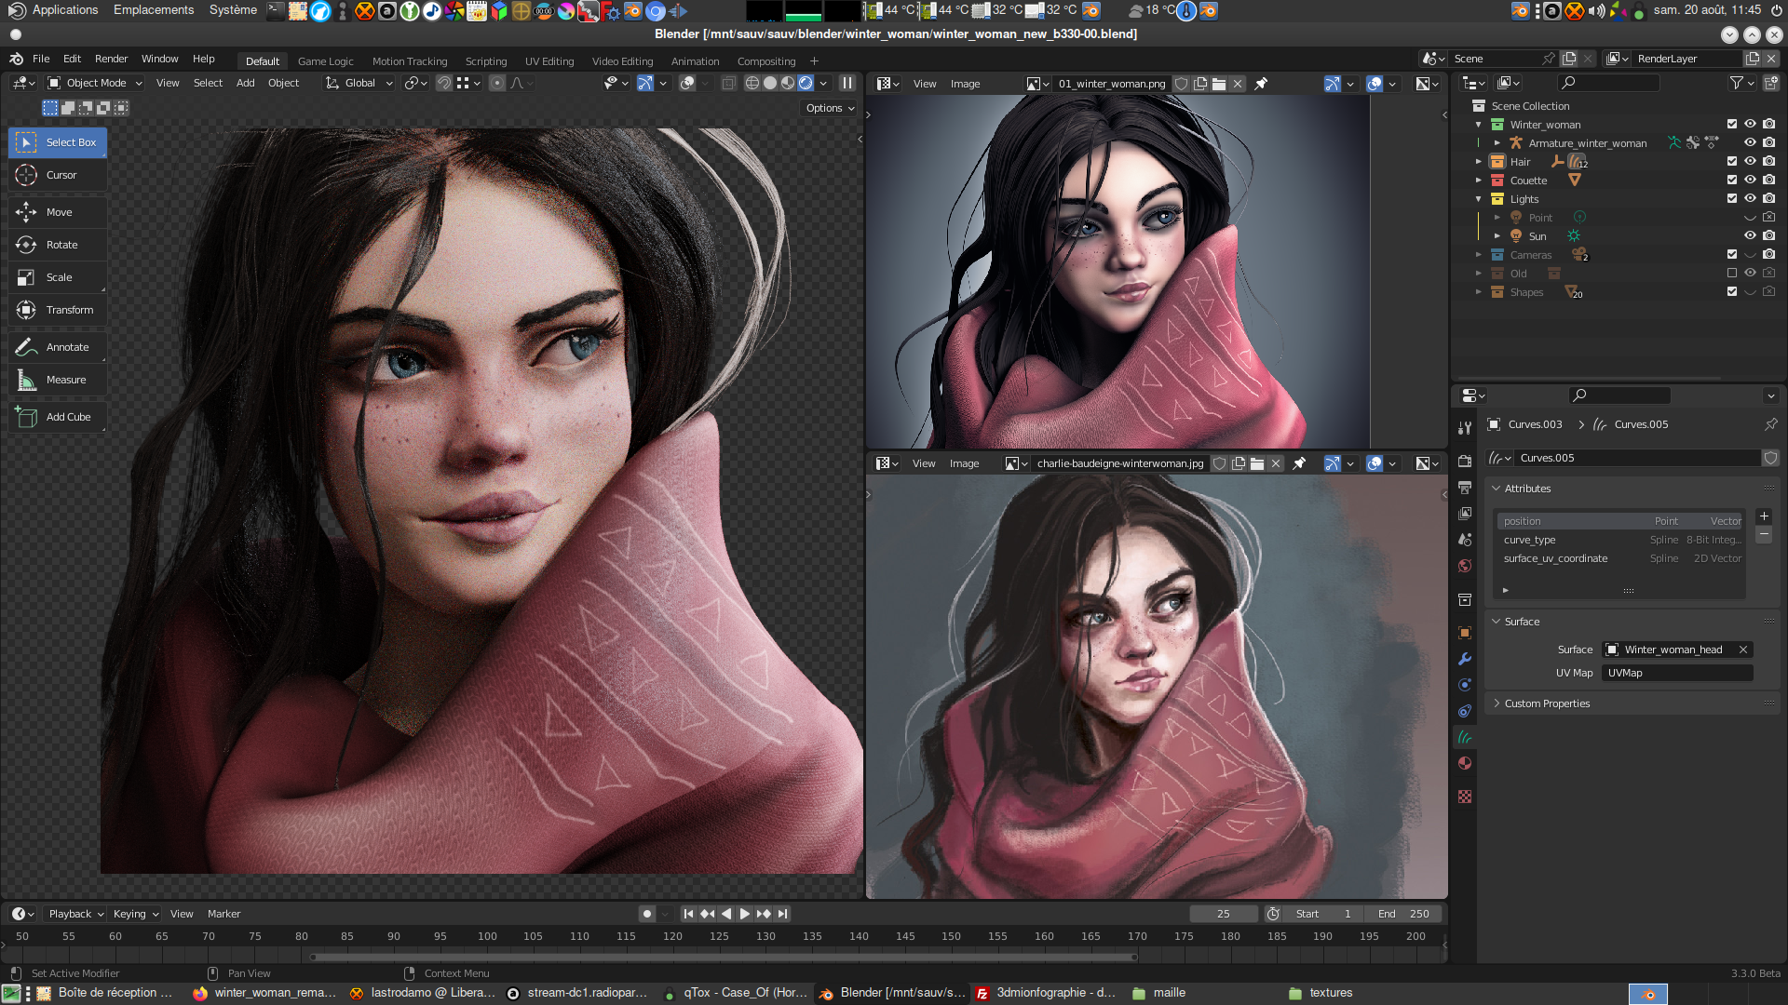
Task: Switch viewport to material preview shading
Action: 788,83
